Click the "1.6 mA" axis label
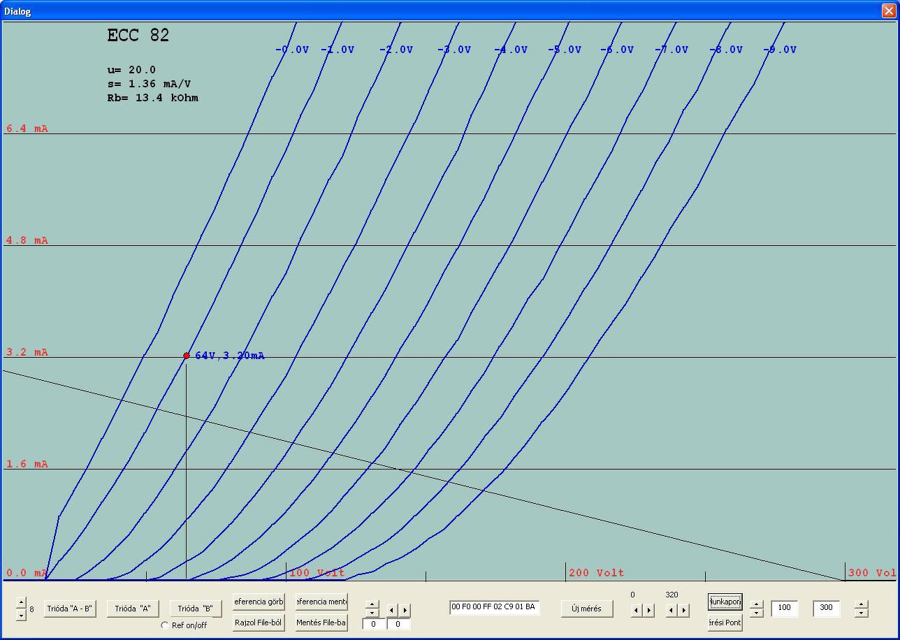 coord(27,464)
